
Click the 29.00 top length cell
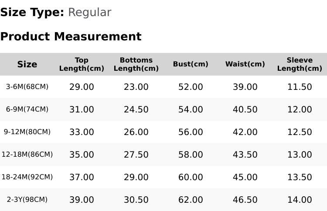82,87
